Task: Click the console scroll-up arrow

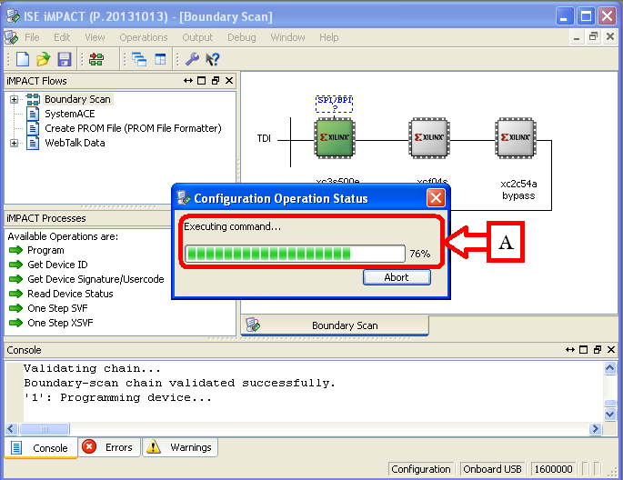Action: click(610, 369)
